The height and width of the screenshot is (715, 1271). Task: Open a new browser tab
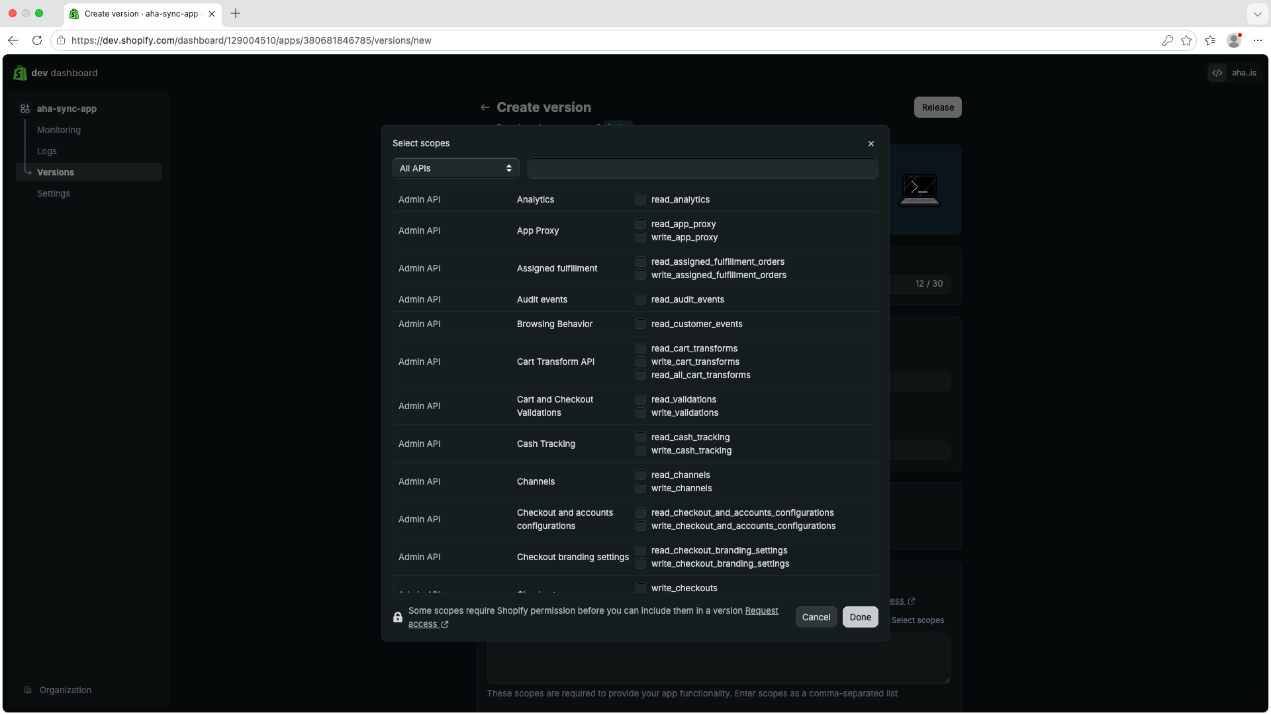pyautogui.click(x=236, y=13)
